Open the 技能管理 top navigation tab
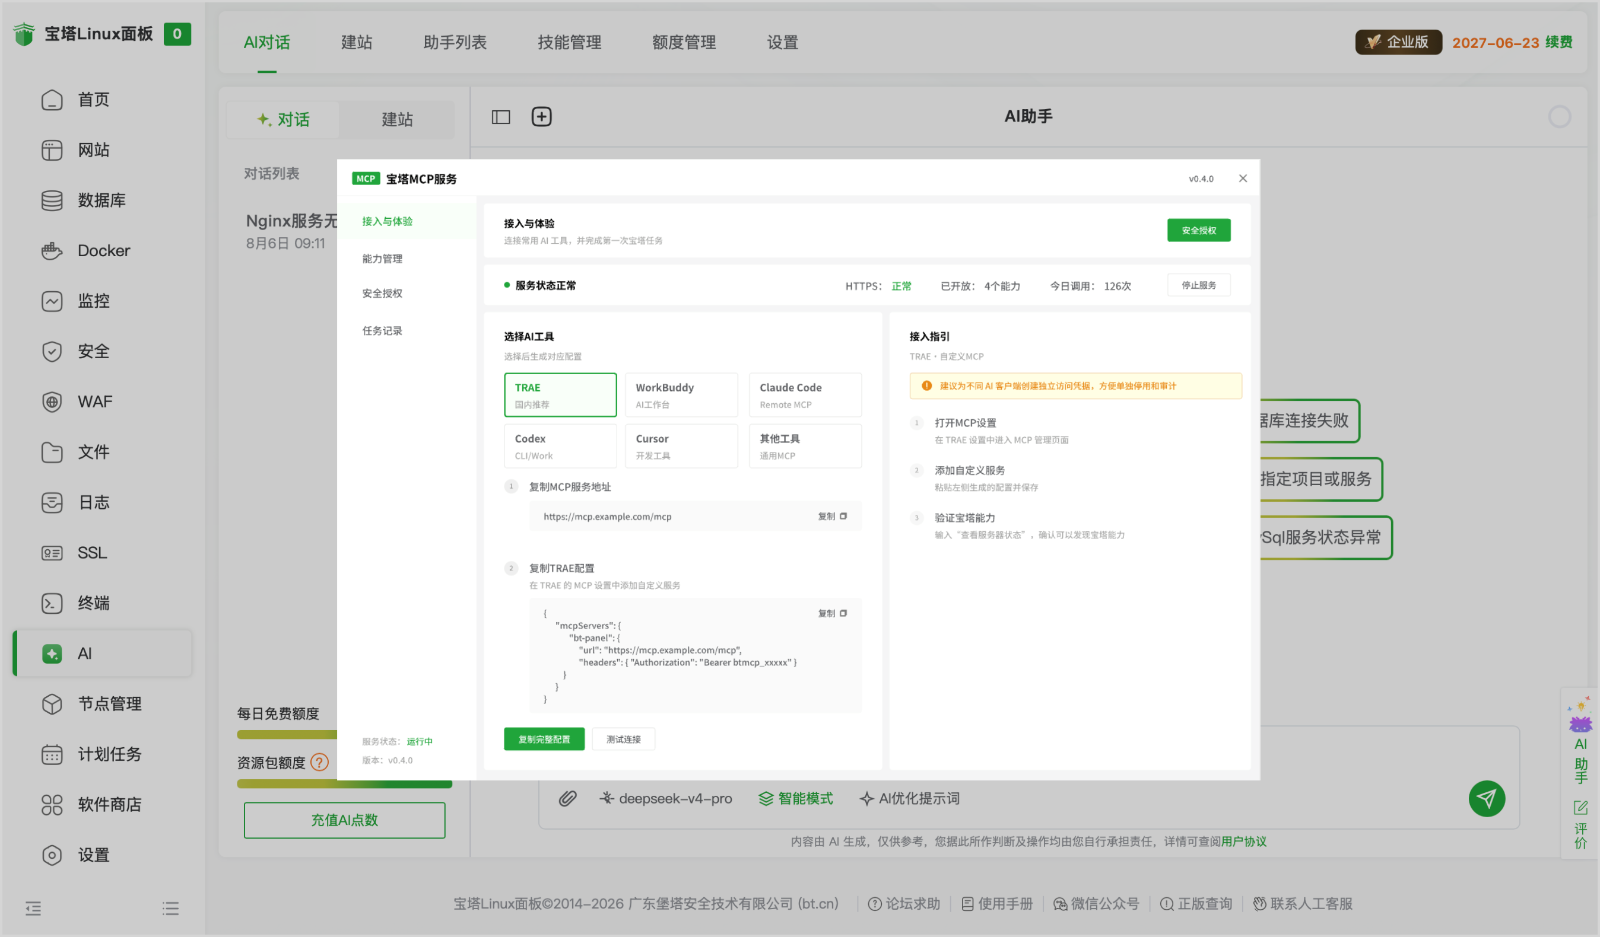Image resolution: width=1600 pixels, height=937 pixels. point(570,43)
